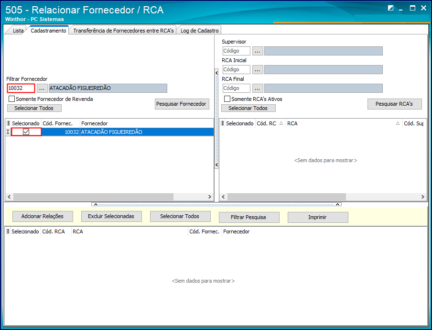Toggle Somente Fornecedor de Revenda checkbox
Viewport: 432px width, 330px height.
coord(11,99)
